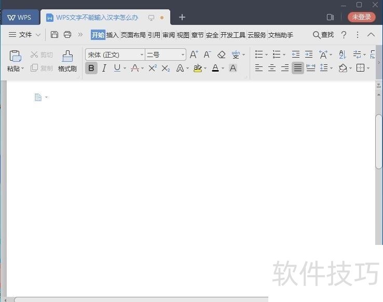Expand the 文件 menu arrow

pos(38,35)
